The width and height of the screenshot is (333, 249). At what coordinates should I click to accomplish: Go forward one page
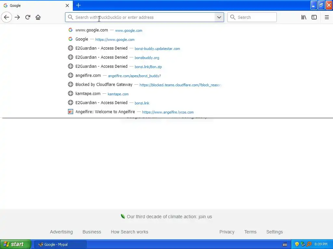click(x=17, y=17)
